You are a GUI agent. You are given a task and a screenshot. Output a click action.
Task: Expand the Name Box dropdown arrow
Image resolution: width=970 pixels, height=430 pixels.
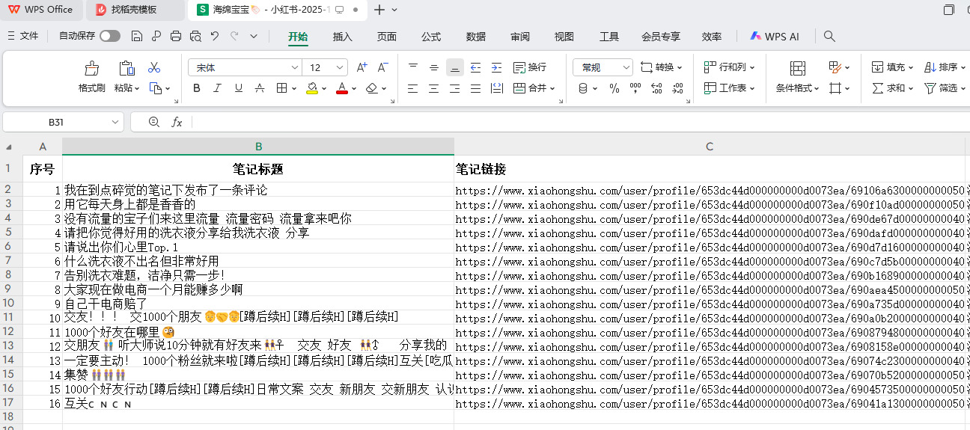click(115, 122)
